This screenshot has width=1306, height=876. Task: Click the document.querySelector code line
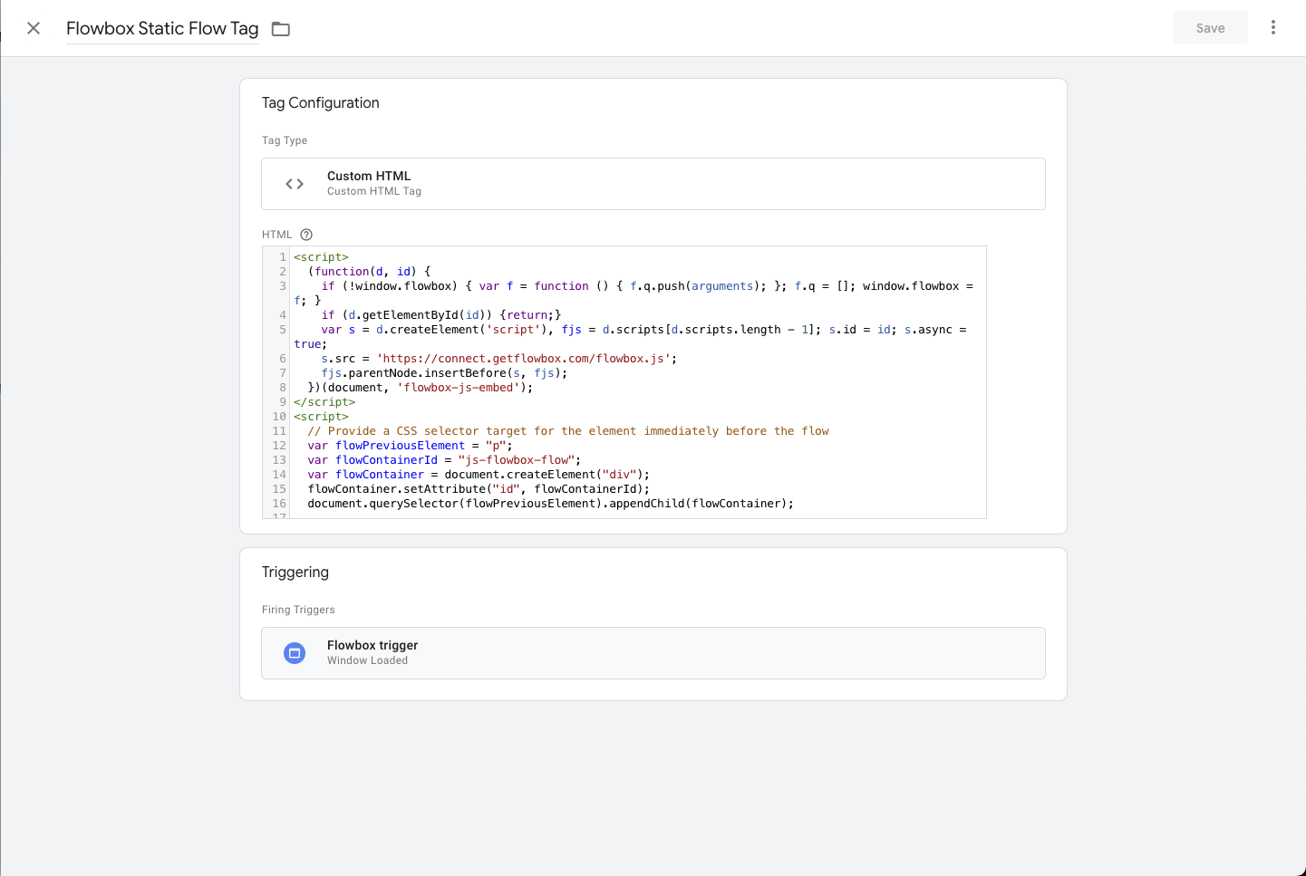pyautogui.click(x=550, y=504)
